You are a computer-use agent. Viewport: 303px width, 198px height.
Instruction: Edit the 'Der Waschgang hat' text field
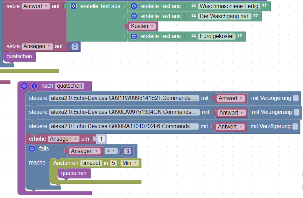click(225, 16)
